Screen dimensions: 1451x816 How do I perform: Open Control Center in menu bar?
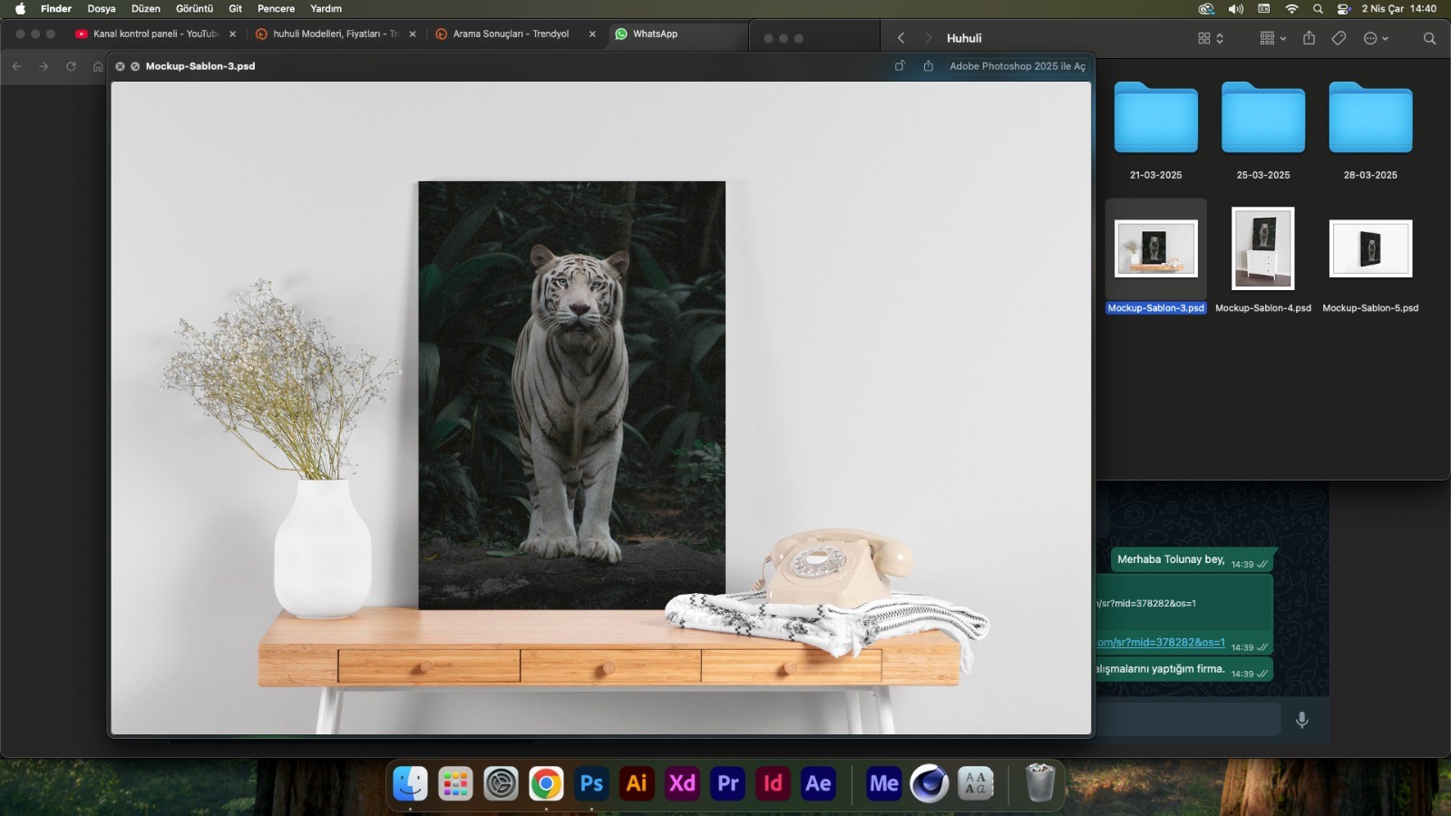pos(1344,8)
